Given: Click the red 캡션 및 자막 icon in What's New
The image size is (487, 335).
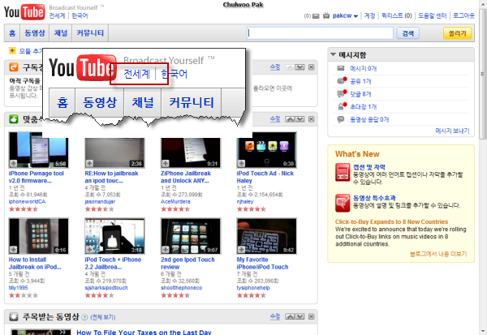Looking at the screenshot, I should 343,172.
